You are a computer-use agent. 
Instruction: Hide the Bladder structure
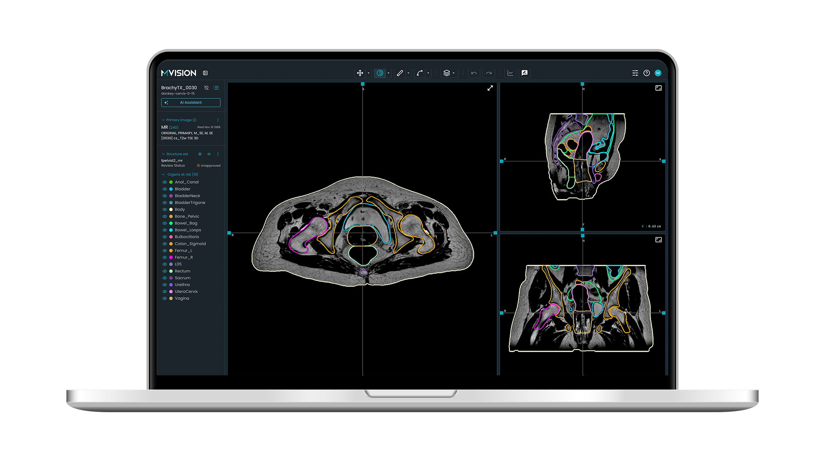click(165, 189)
